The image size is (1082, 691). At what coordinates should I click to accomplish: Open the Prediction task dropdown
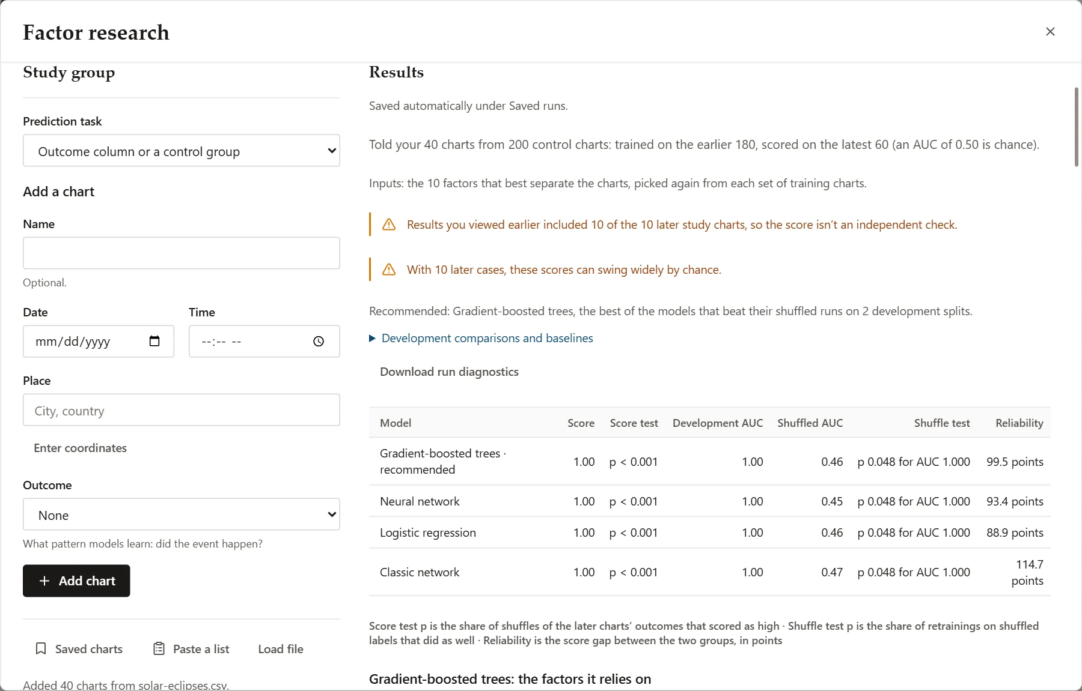[x=182, y=151]
